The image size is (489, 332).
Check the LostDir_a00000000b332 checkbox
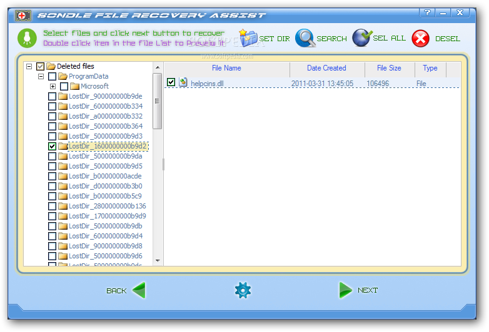52,116
